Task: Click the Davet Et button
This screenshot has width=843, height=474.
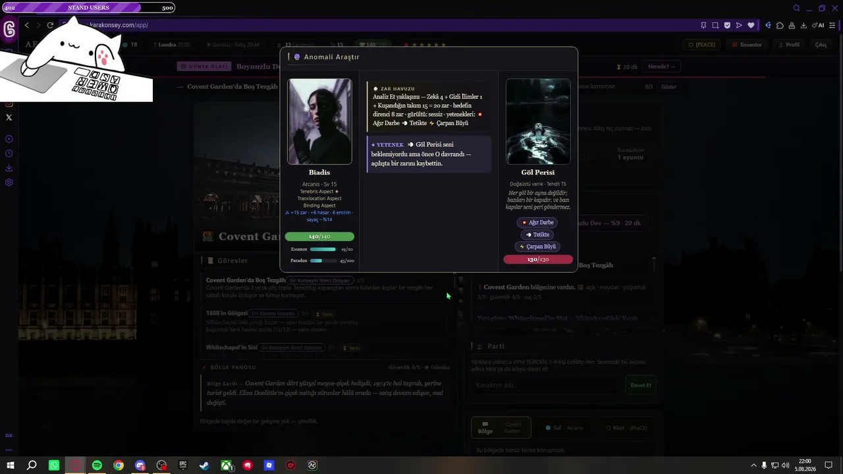Action: pos(641,385)
